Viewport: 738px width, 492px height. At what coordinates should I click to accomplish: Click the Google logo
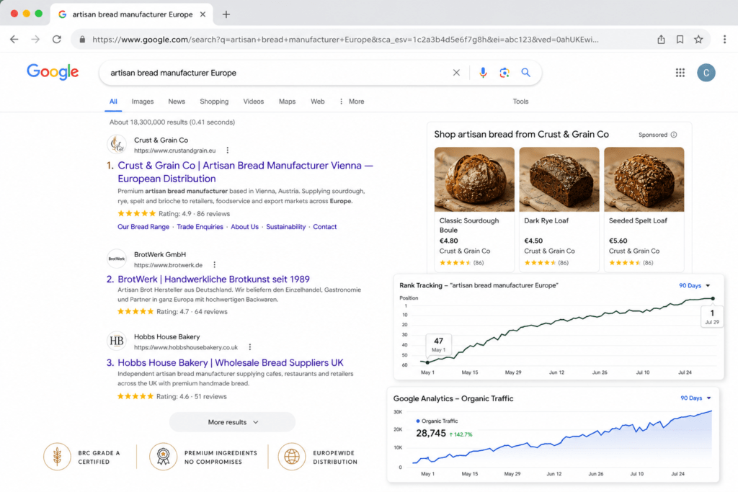pos(53,72)
